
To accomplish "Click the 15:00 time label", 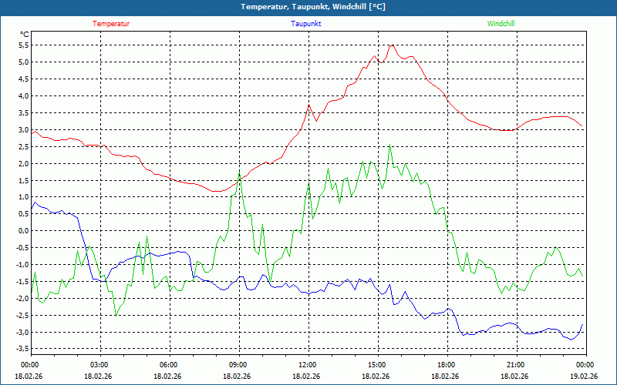I will tap(377, 365).
